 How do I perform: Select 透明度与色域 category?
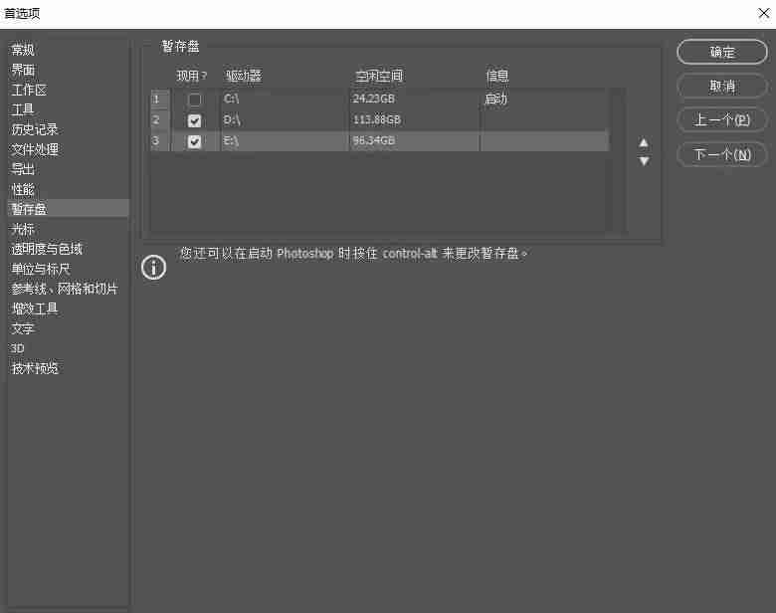(x=47, y=249)
